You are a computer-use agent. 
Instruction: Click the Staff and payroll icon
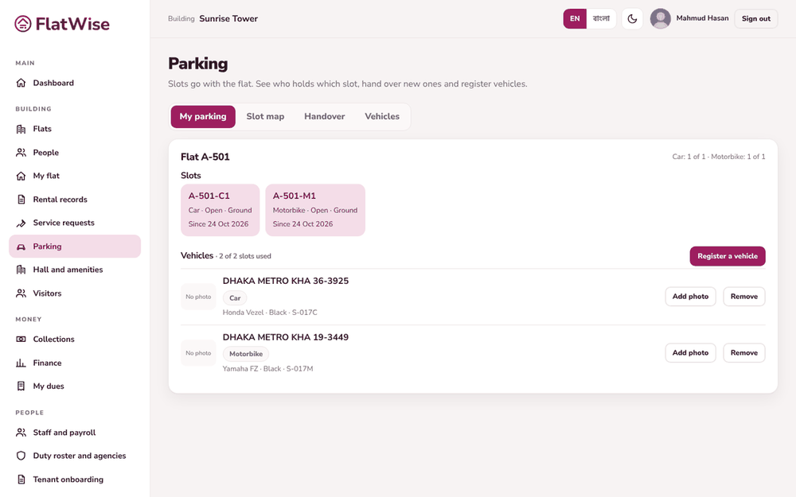click(x=21, y=433)
